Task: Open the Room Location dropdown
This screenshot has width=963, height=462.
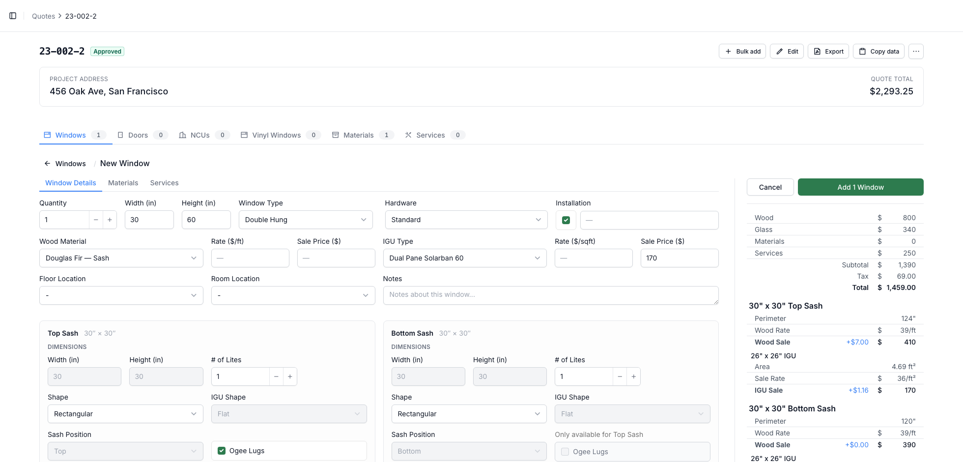Action: (293, 295)
